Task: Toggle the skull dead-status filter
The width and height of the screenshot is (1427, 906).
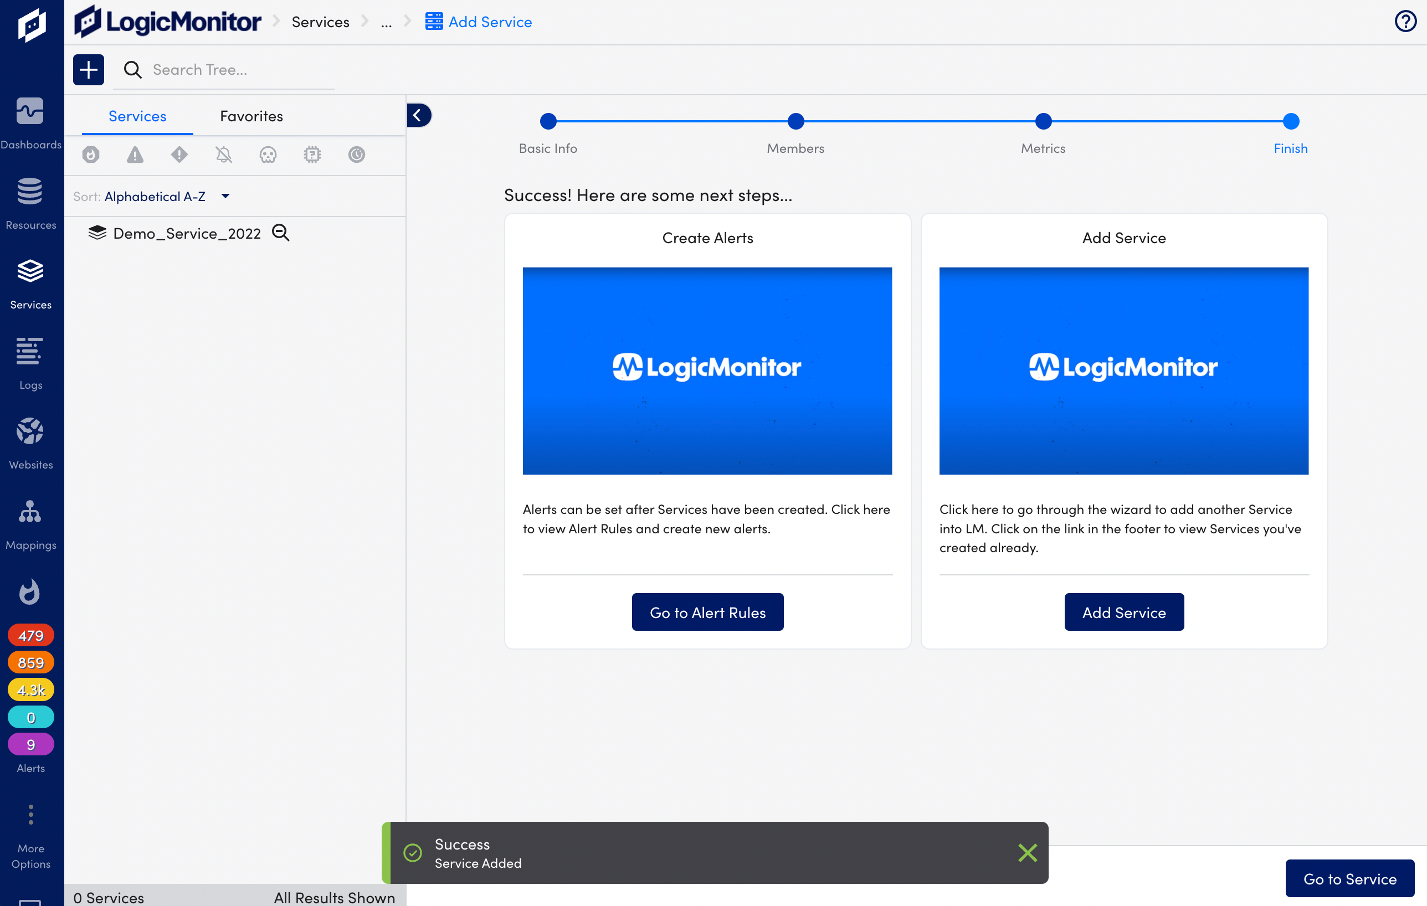Action: click(269, 155)
